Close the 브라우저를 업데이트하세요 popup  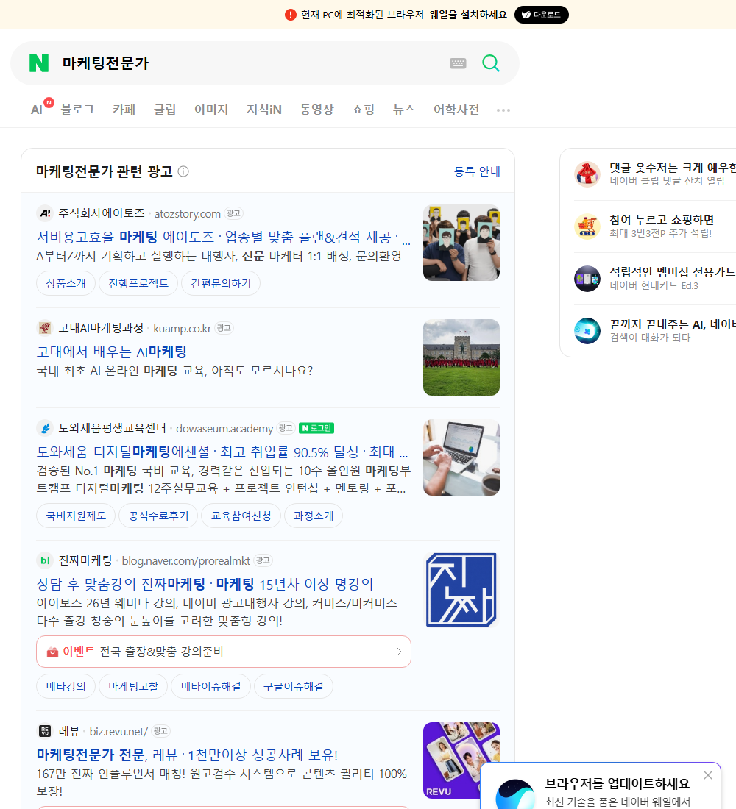coord(708,775)
